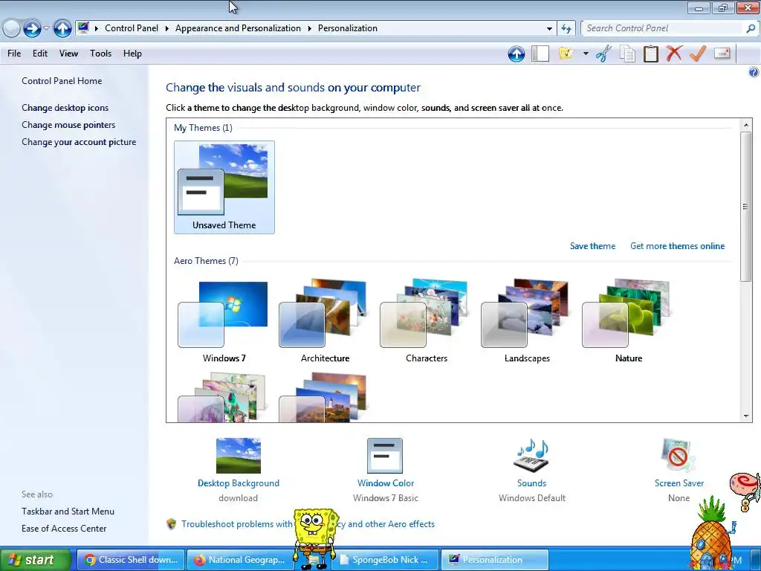Image resolution: width=761 pixels, height=571 pixels.
Task: Click the Copy toolbar icon
Action: click(627, 54)
